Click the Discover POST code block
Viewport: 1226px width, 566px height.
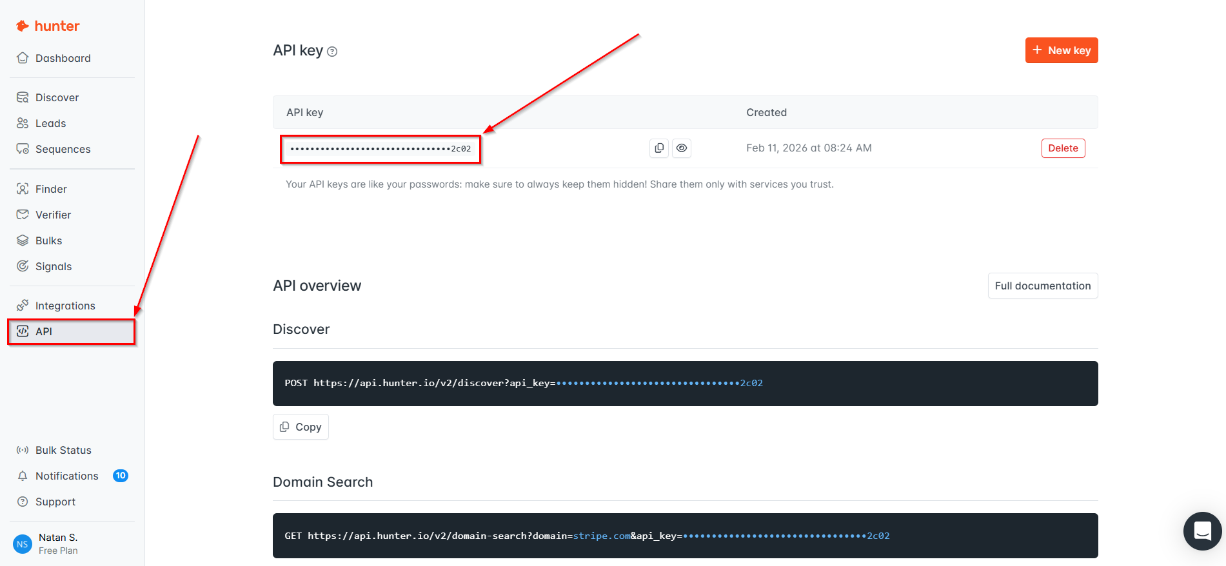pyautogui.click(x=686, y=384)
